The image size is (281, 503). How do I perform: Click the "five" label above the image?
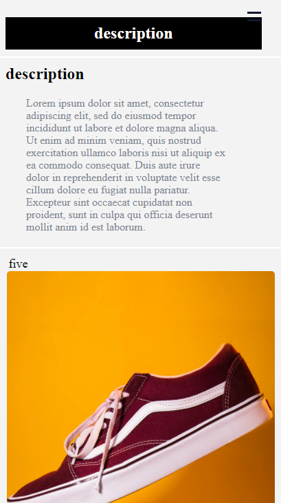[x=19, y=264]
